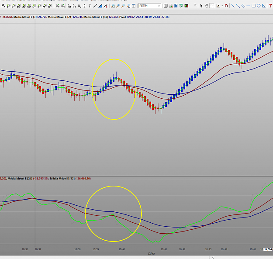Viewport: 273px width, 259px height.
Task: Select the ellipse drawing tool
Action: click(259, 6)
